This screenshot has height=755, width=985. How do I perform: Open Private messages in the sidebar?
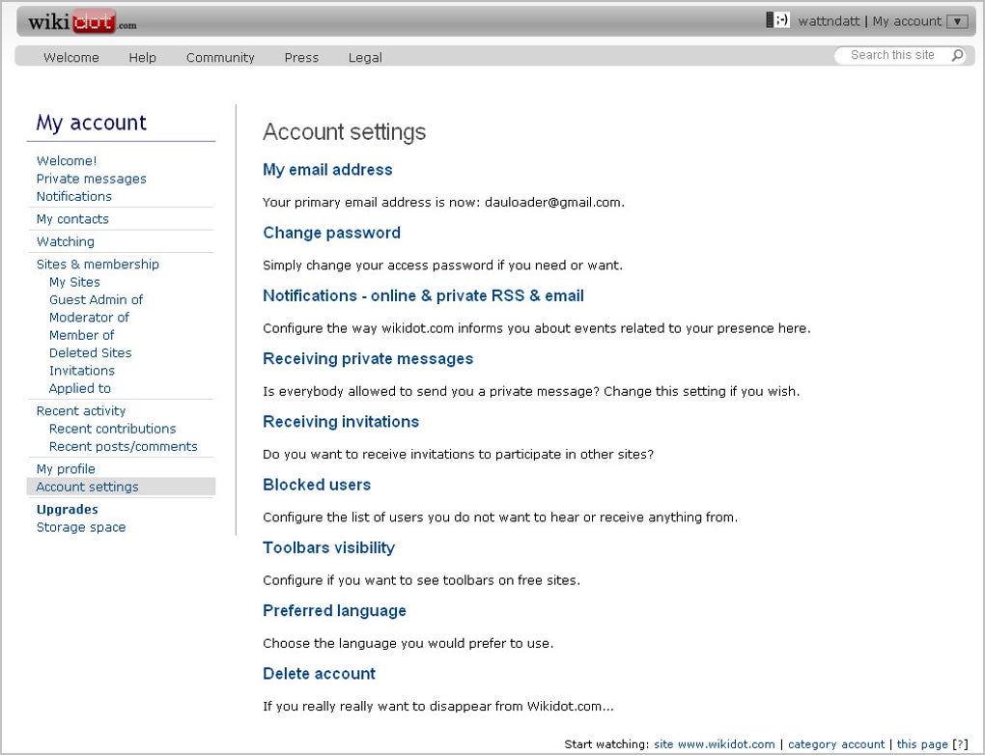click(91, 179)
